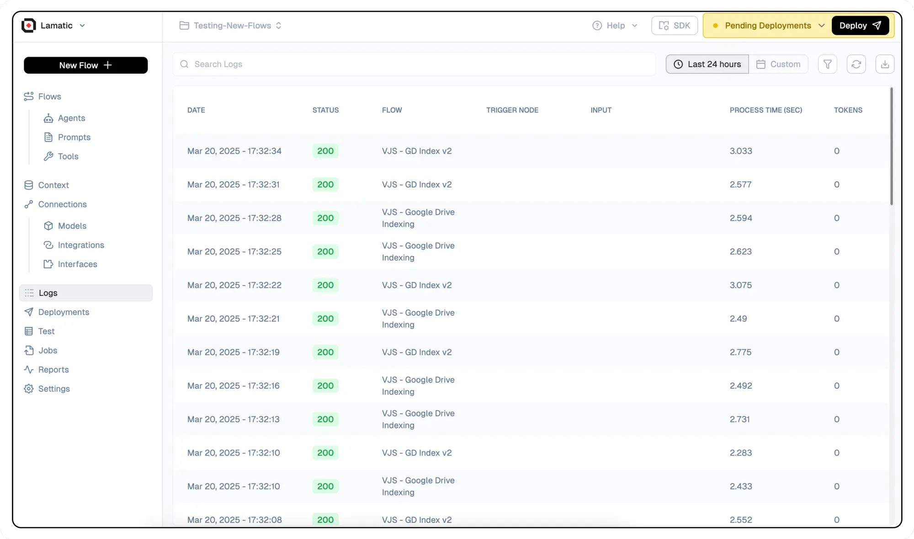Click the logs table vertical scrollbar
The width and height of the screenshot is (914, 539).
pyautogui.click(x=891, y=146)
